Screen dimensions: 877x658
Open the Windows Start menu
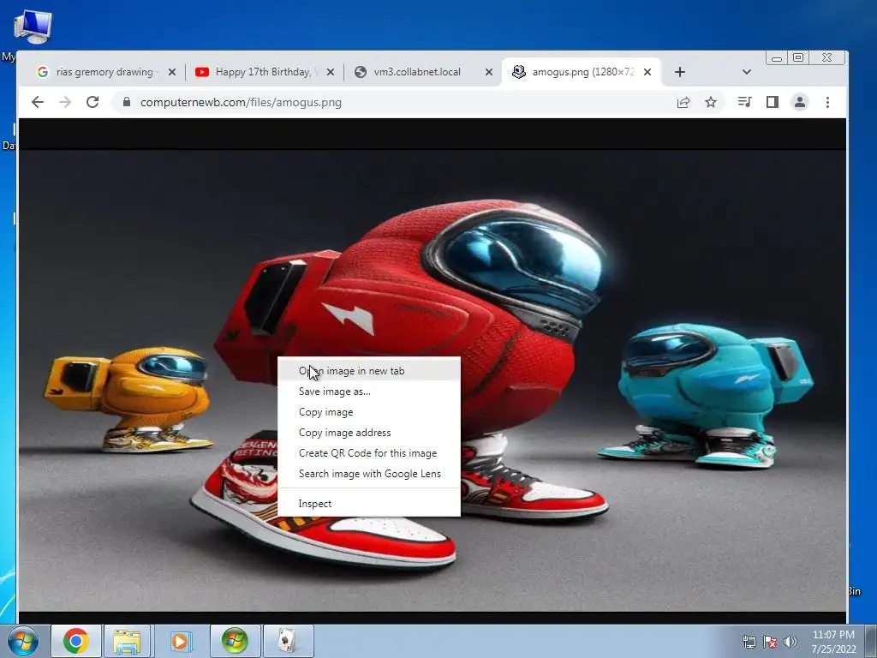pyautogui.click(x=23, y=641)
